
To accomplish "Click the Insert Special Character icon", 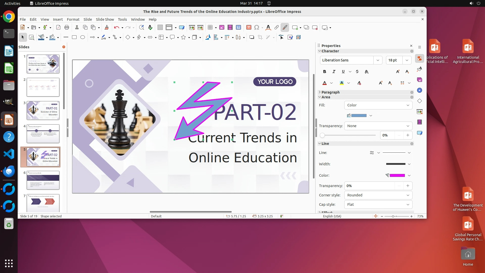I will click(257, 28).
